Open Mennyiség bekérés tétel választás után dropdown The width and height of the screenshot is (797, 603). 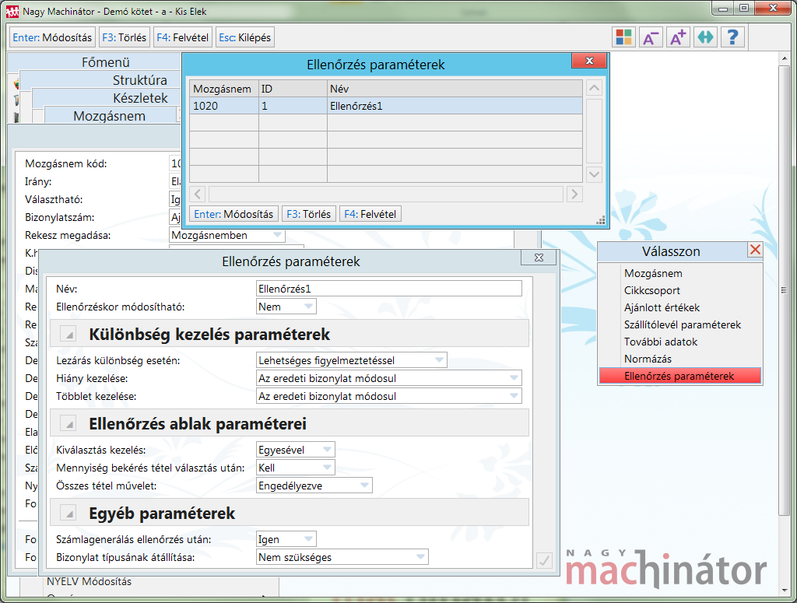pos(295,468)
